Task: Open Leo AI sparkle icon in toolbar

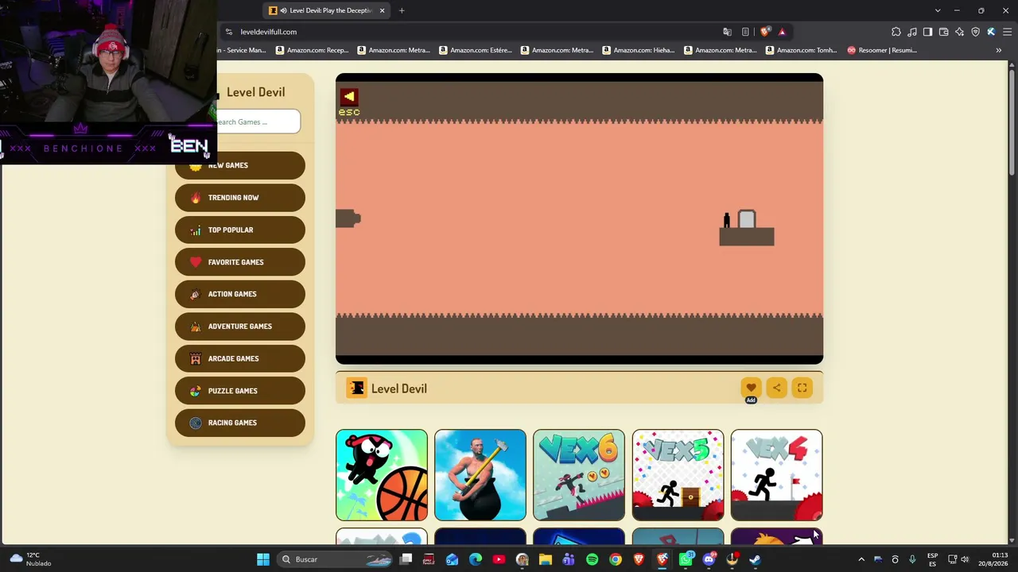Action: [960, 32]
